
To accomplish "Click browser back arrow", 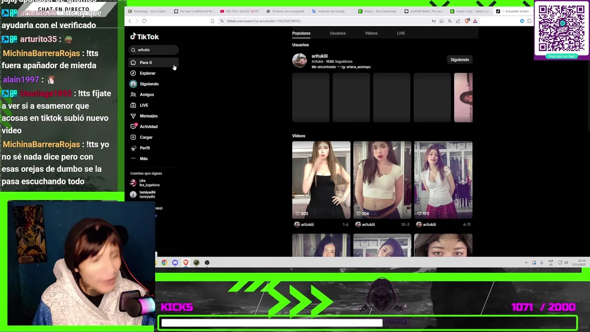I will pos(130,21).
